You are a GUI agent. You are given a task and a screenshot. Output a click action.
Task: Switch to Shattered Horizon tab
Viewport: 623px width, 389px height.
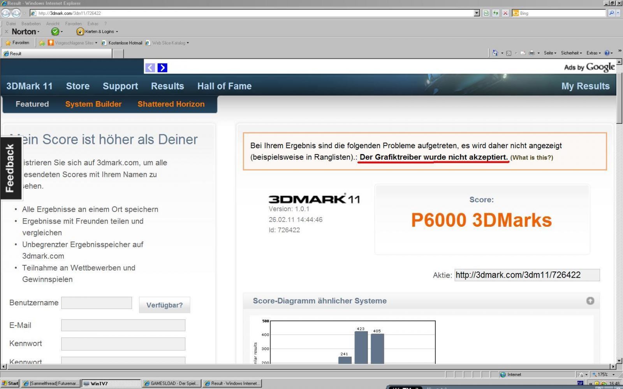pos(171,104)
